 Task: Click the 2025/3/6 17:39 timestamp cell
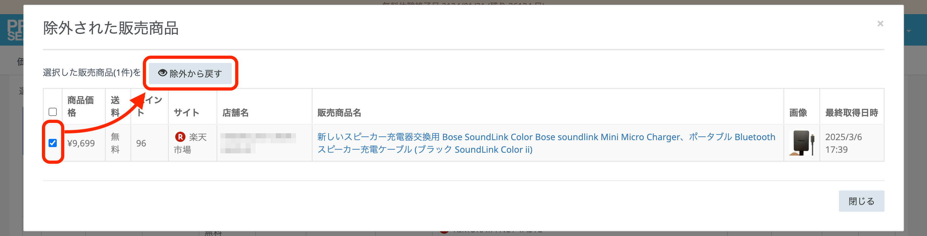[843, 143]
